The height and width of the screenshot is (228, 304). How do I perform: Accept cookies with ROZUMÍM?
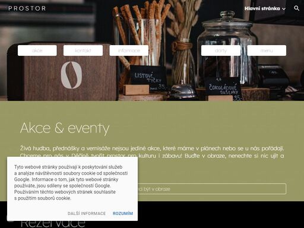pos(123,214)
